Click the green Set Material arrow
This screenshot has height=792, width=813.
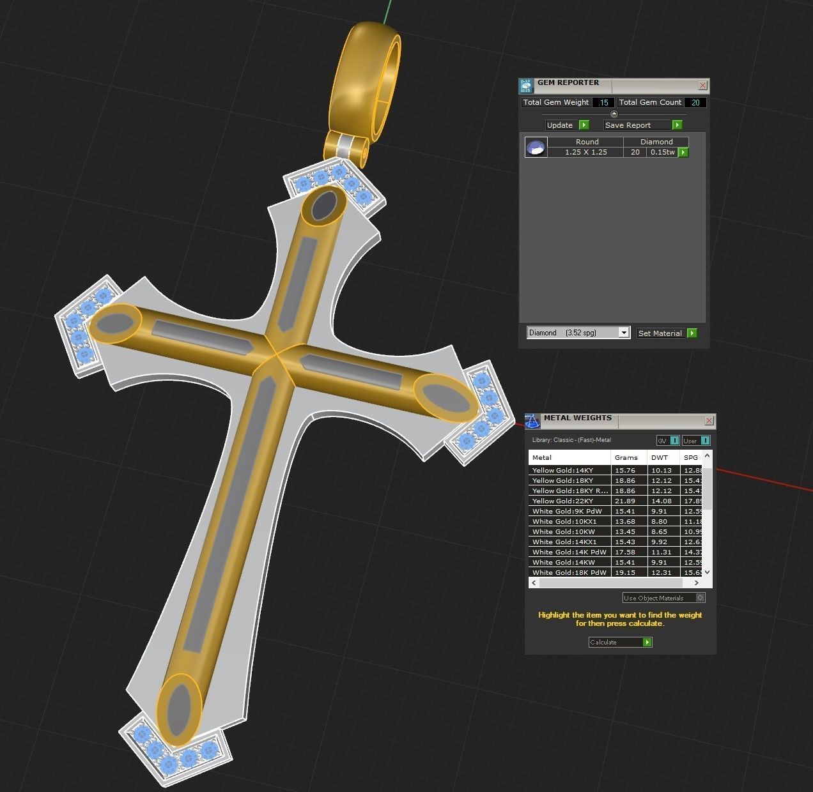tap(692, 333)
